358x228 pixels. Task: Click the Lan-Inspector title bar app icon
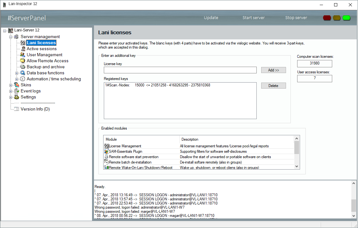[x=4, y=4]
